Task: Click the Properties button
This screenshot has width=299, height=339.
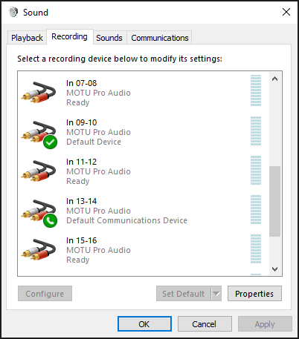Action: click(254, 294)
